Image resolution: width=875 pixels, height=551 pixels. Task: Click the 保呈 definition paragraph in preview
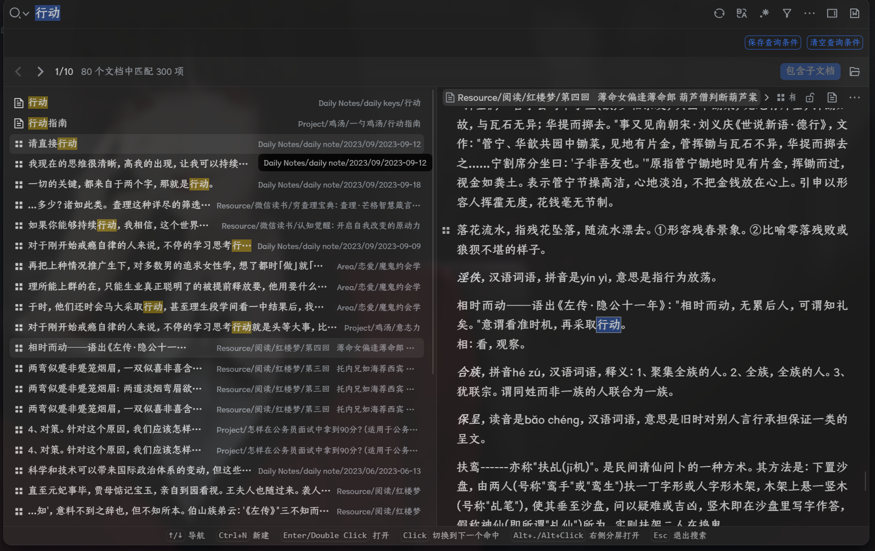(652, 429)
